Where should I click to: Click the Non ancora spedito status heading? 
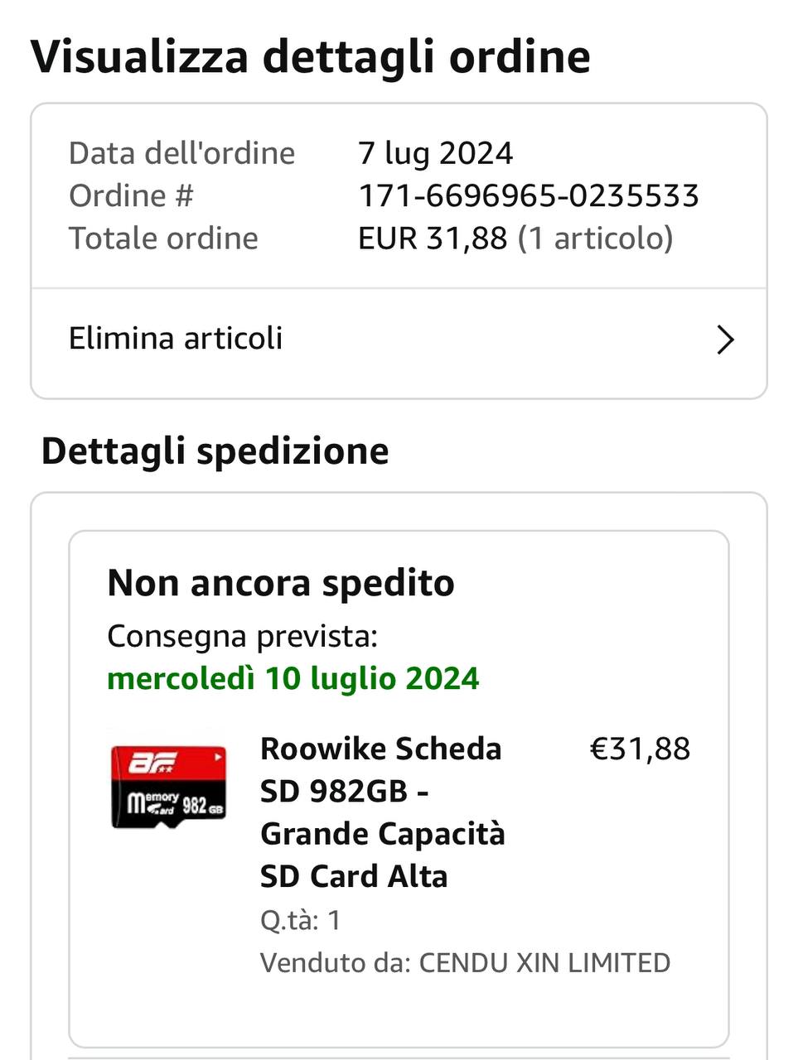click(281, 583)
